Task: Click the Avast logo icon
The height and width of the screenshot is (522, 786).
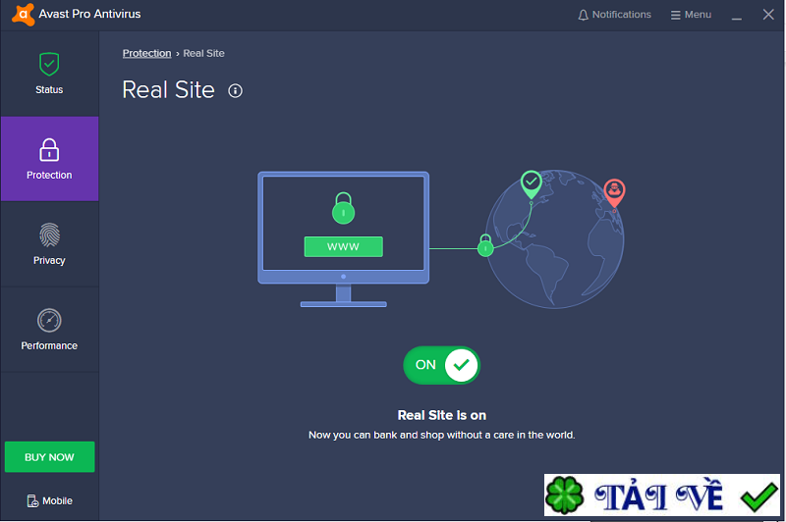Action: pos(23,14)
